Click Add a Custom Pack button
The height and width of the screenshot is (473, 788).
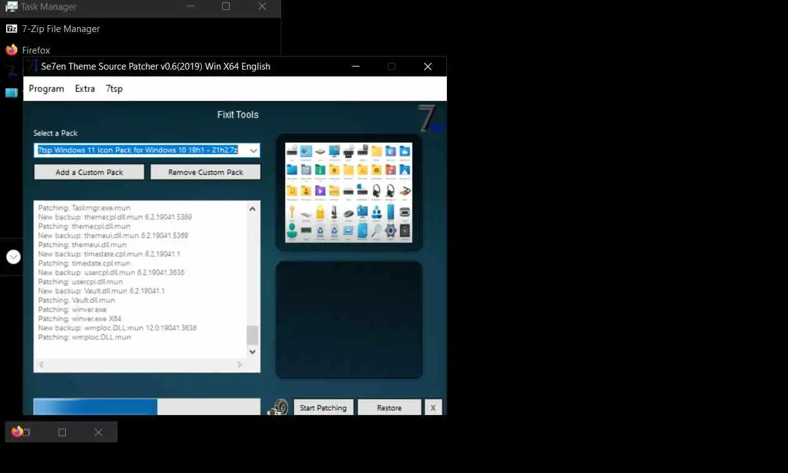(x=89, y=172)
